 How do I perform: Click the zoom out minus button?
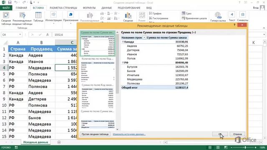tap(232, 147)
